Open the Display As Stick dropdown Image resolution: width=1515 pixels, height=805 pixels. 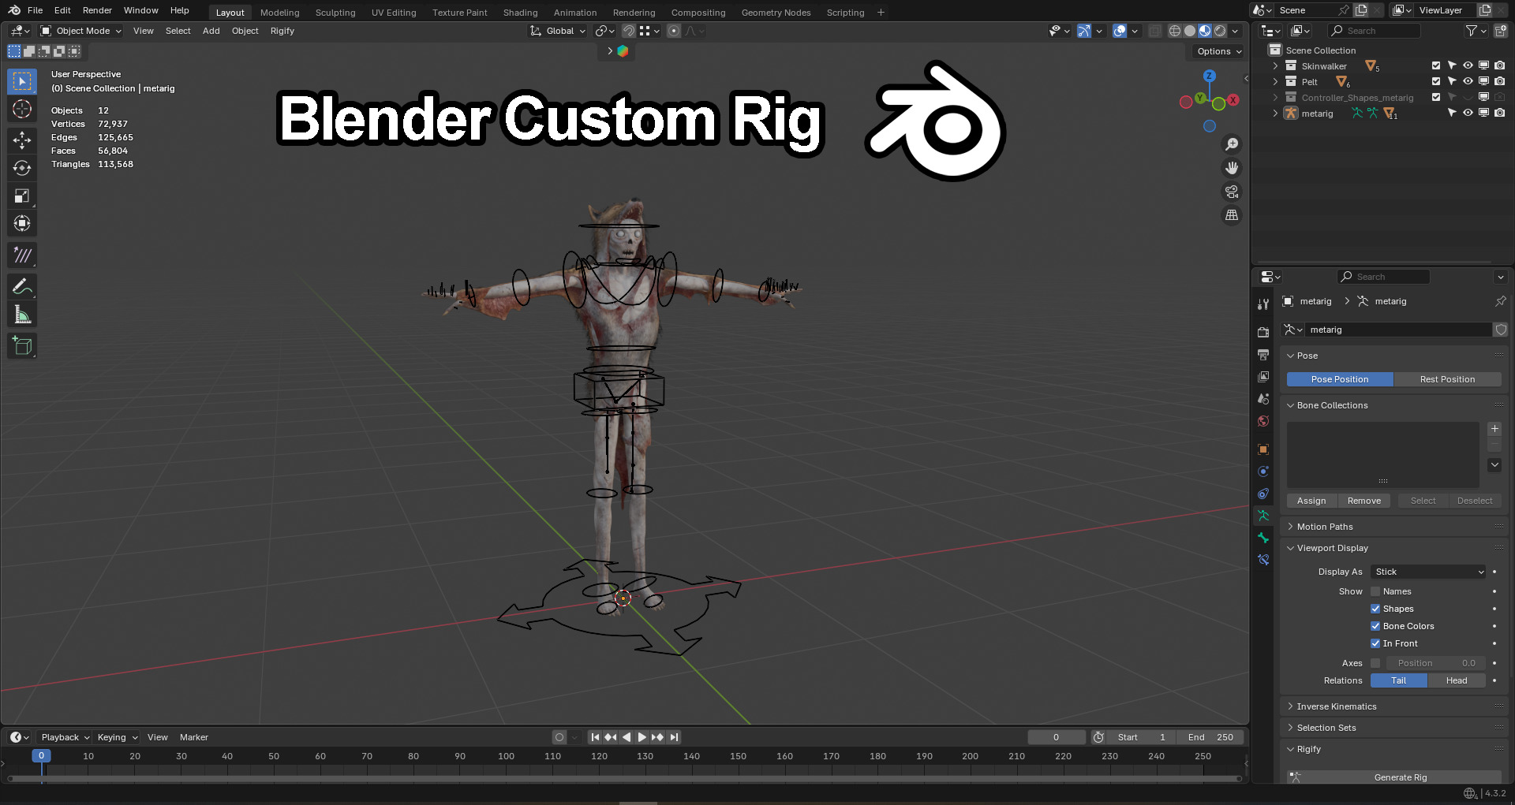[1428, 572]
